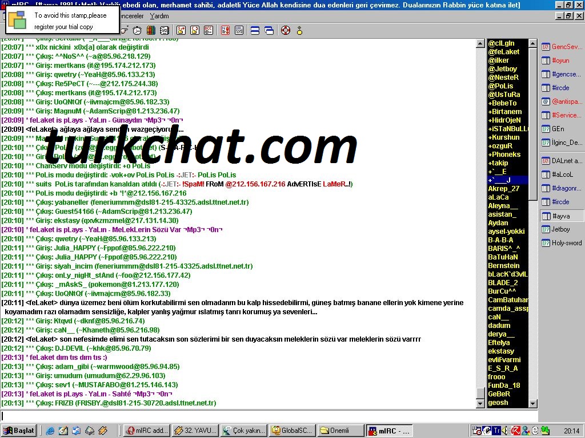Switch to the '32. YAVU...' taskbar button
The image size is (585, 438).
[x=195, y=431]
